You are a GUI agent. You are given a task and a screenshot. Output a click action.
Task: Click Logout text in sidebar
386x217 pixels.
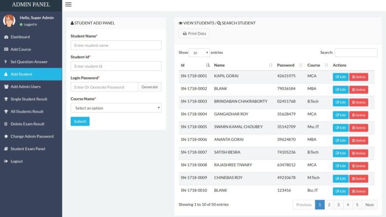click(17, 161)
